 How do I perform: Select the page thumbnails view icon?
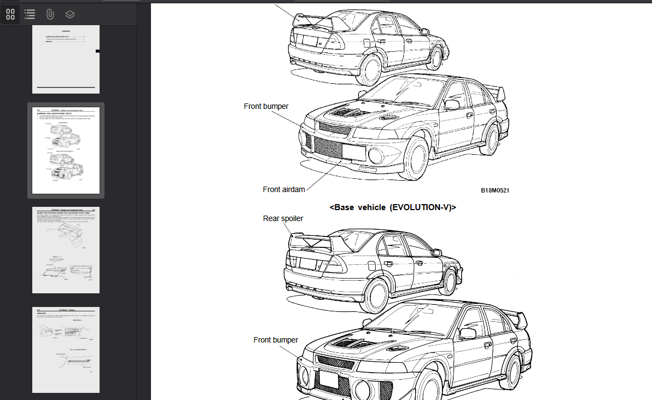(10, 15)
